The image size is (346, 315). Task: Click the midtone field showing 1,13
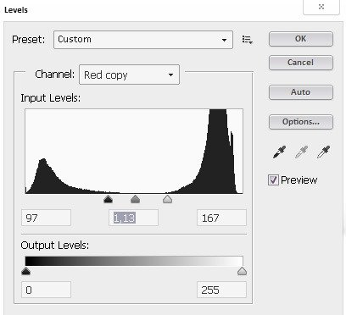coord(133,218)
